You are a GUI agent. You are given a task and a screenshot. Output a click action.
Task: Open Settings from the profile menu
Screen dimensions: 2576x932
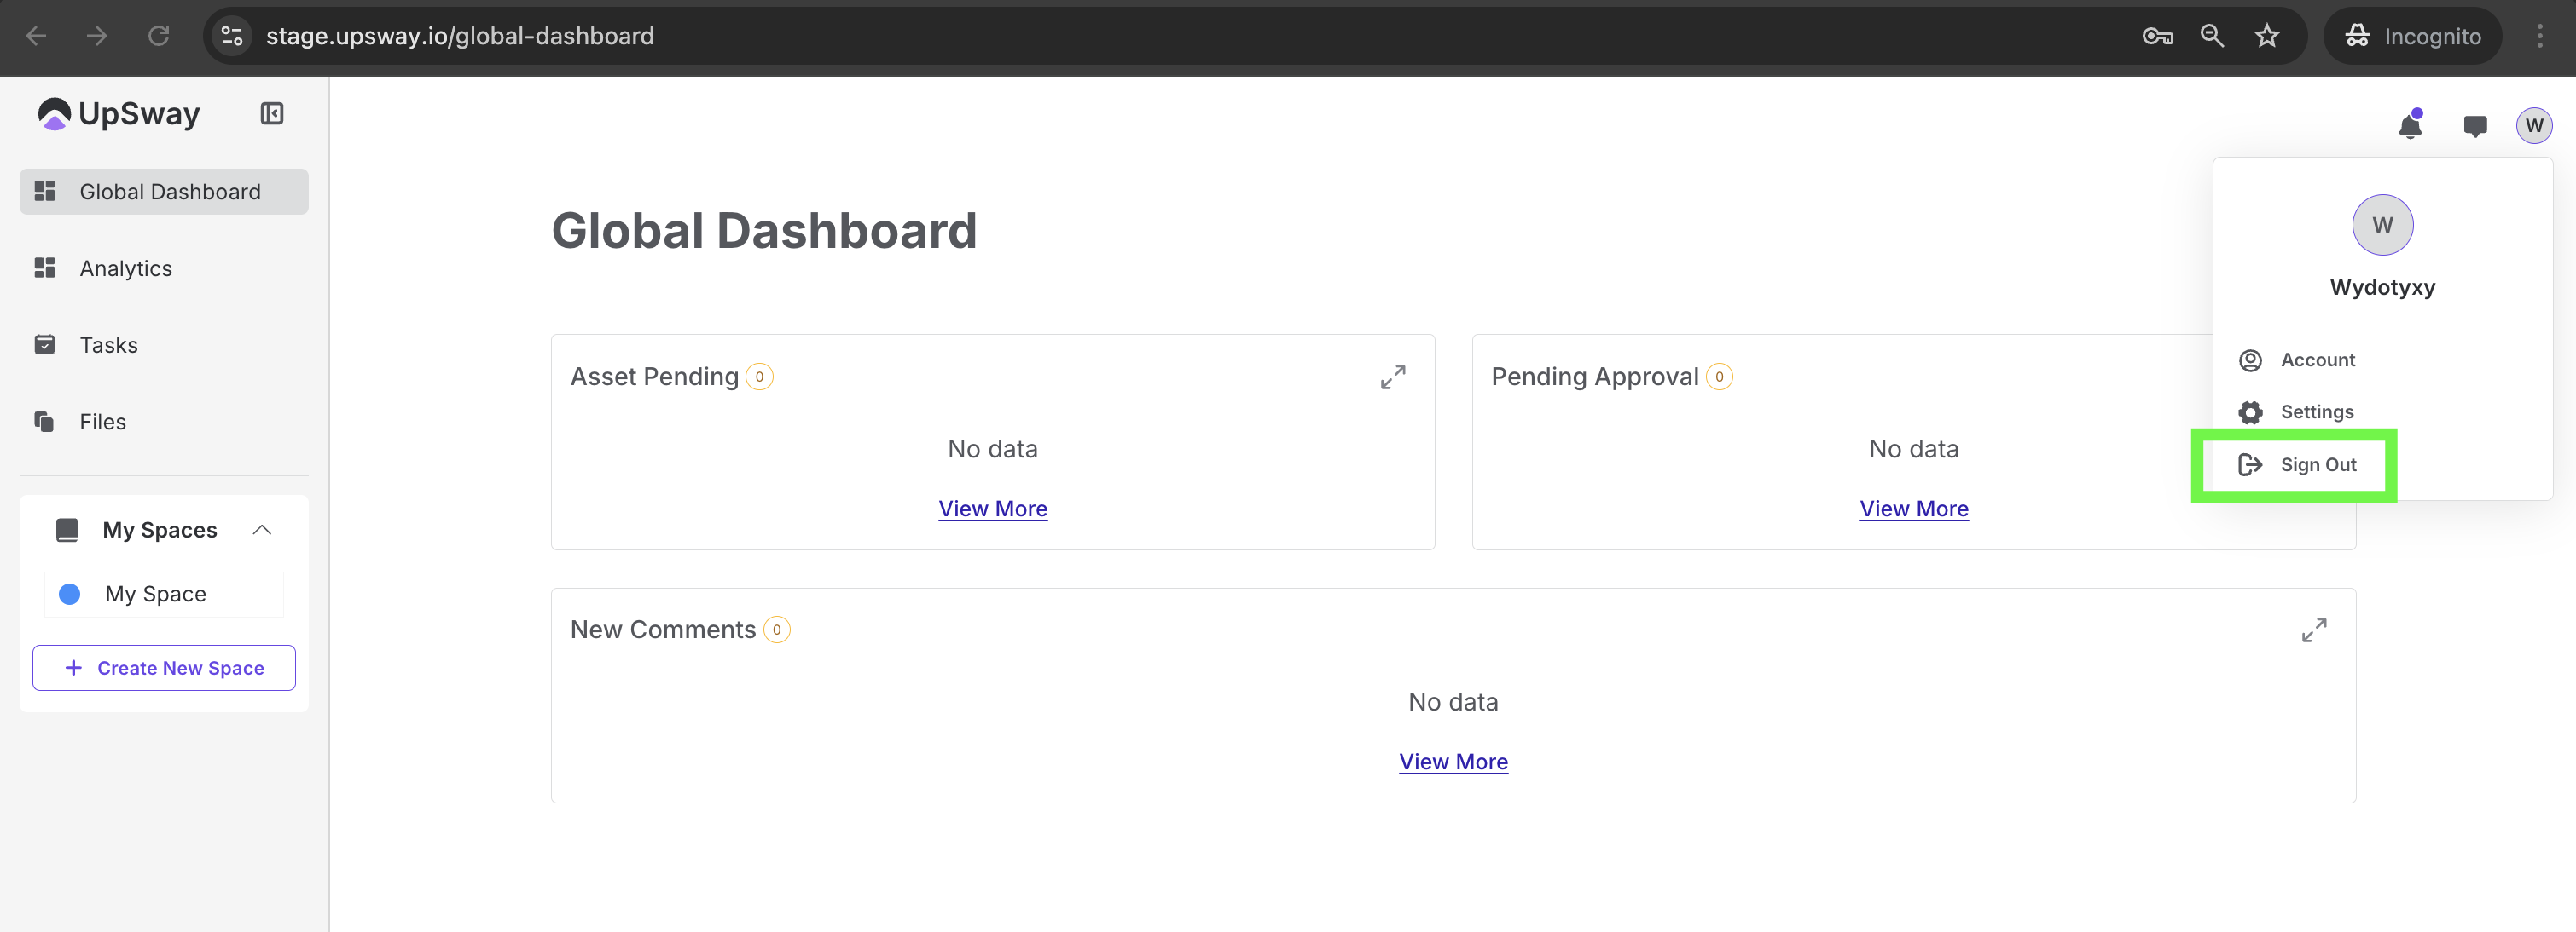coord(2316,411)
